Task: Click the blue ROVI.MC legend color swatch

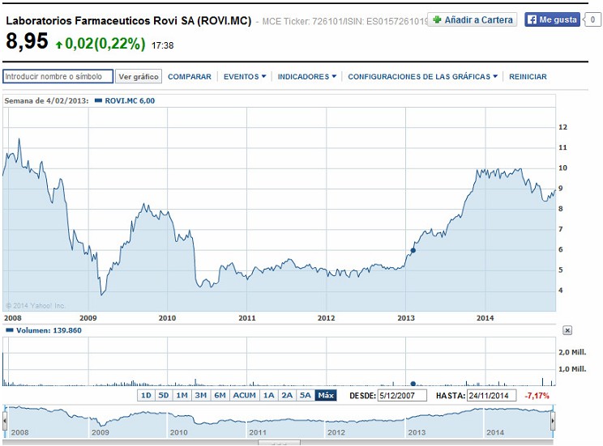Action: click(98, 100)
